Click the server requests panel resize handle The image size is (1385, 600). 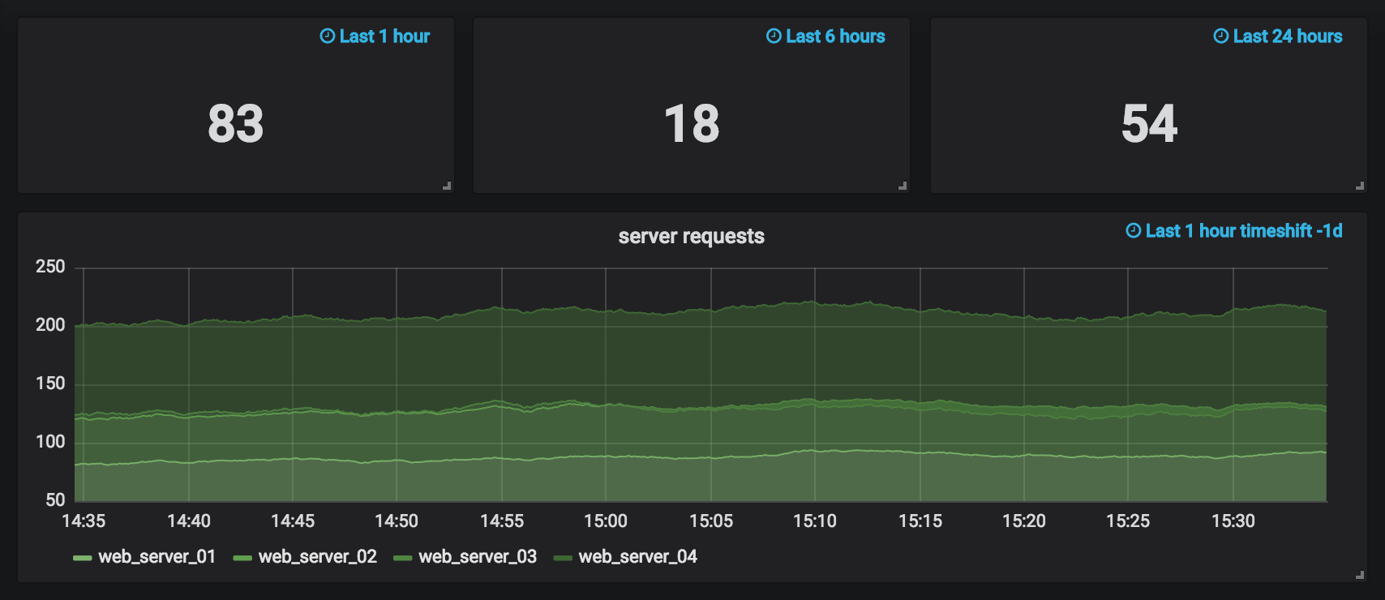click(1360, 575)
